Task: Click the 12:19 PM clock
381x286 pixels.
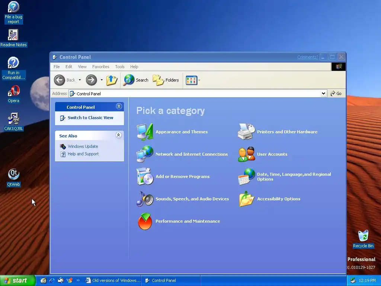Action: click(x=367, y=280)
